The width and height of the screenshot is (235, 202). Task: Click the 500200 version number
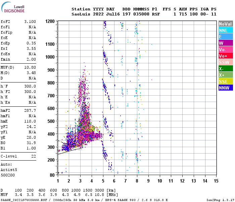coord(8,175)
